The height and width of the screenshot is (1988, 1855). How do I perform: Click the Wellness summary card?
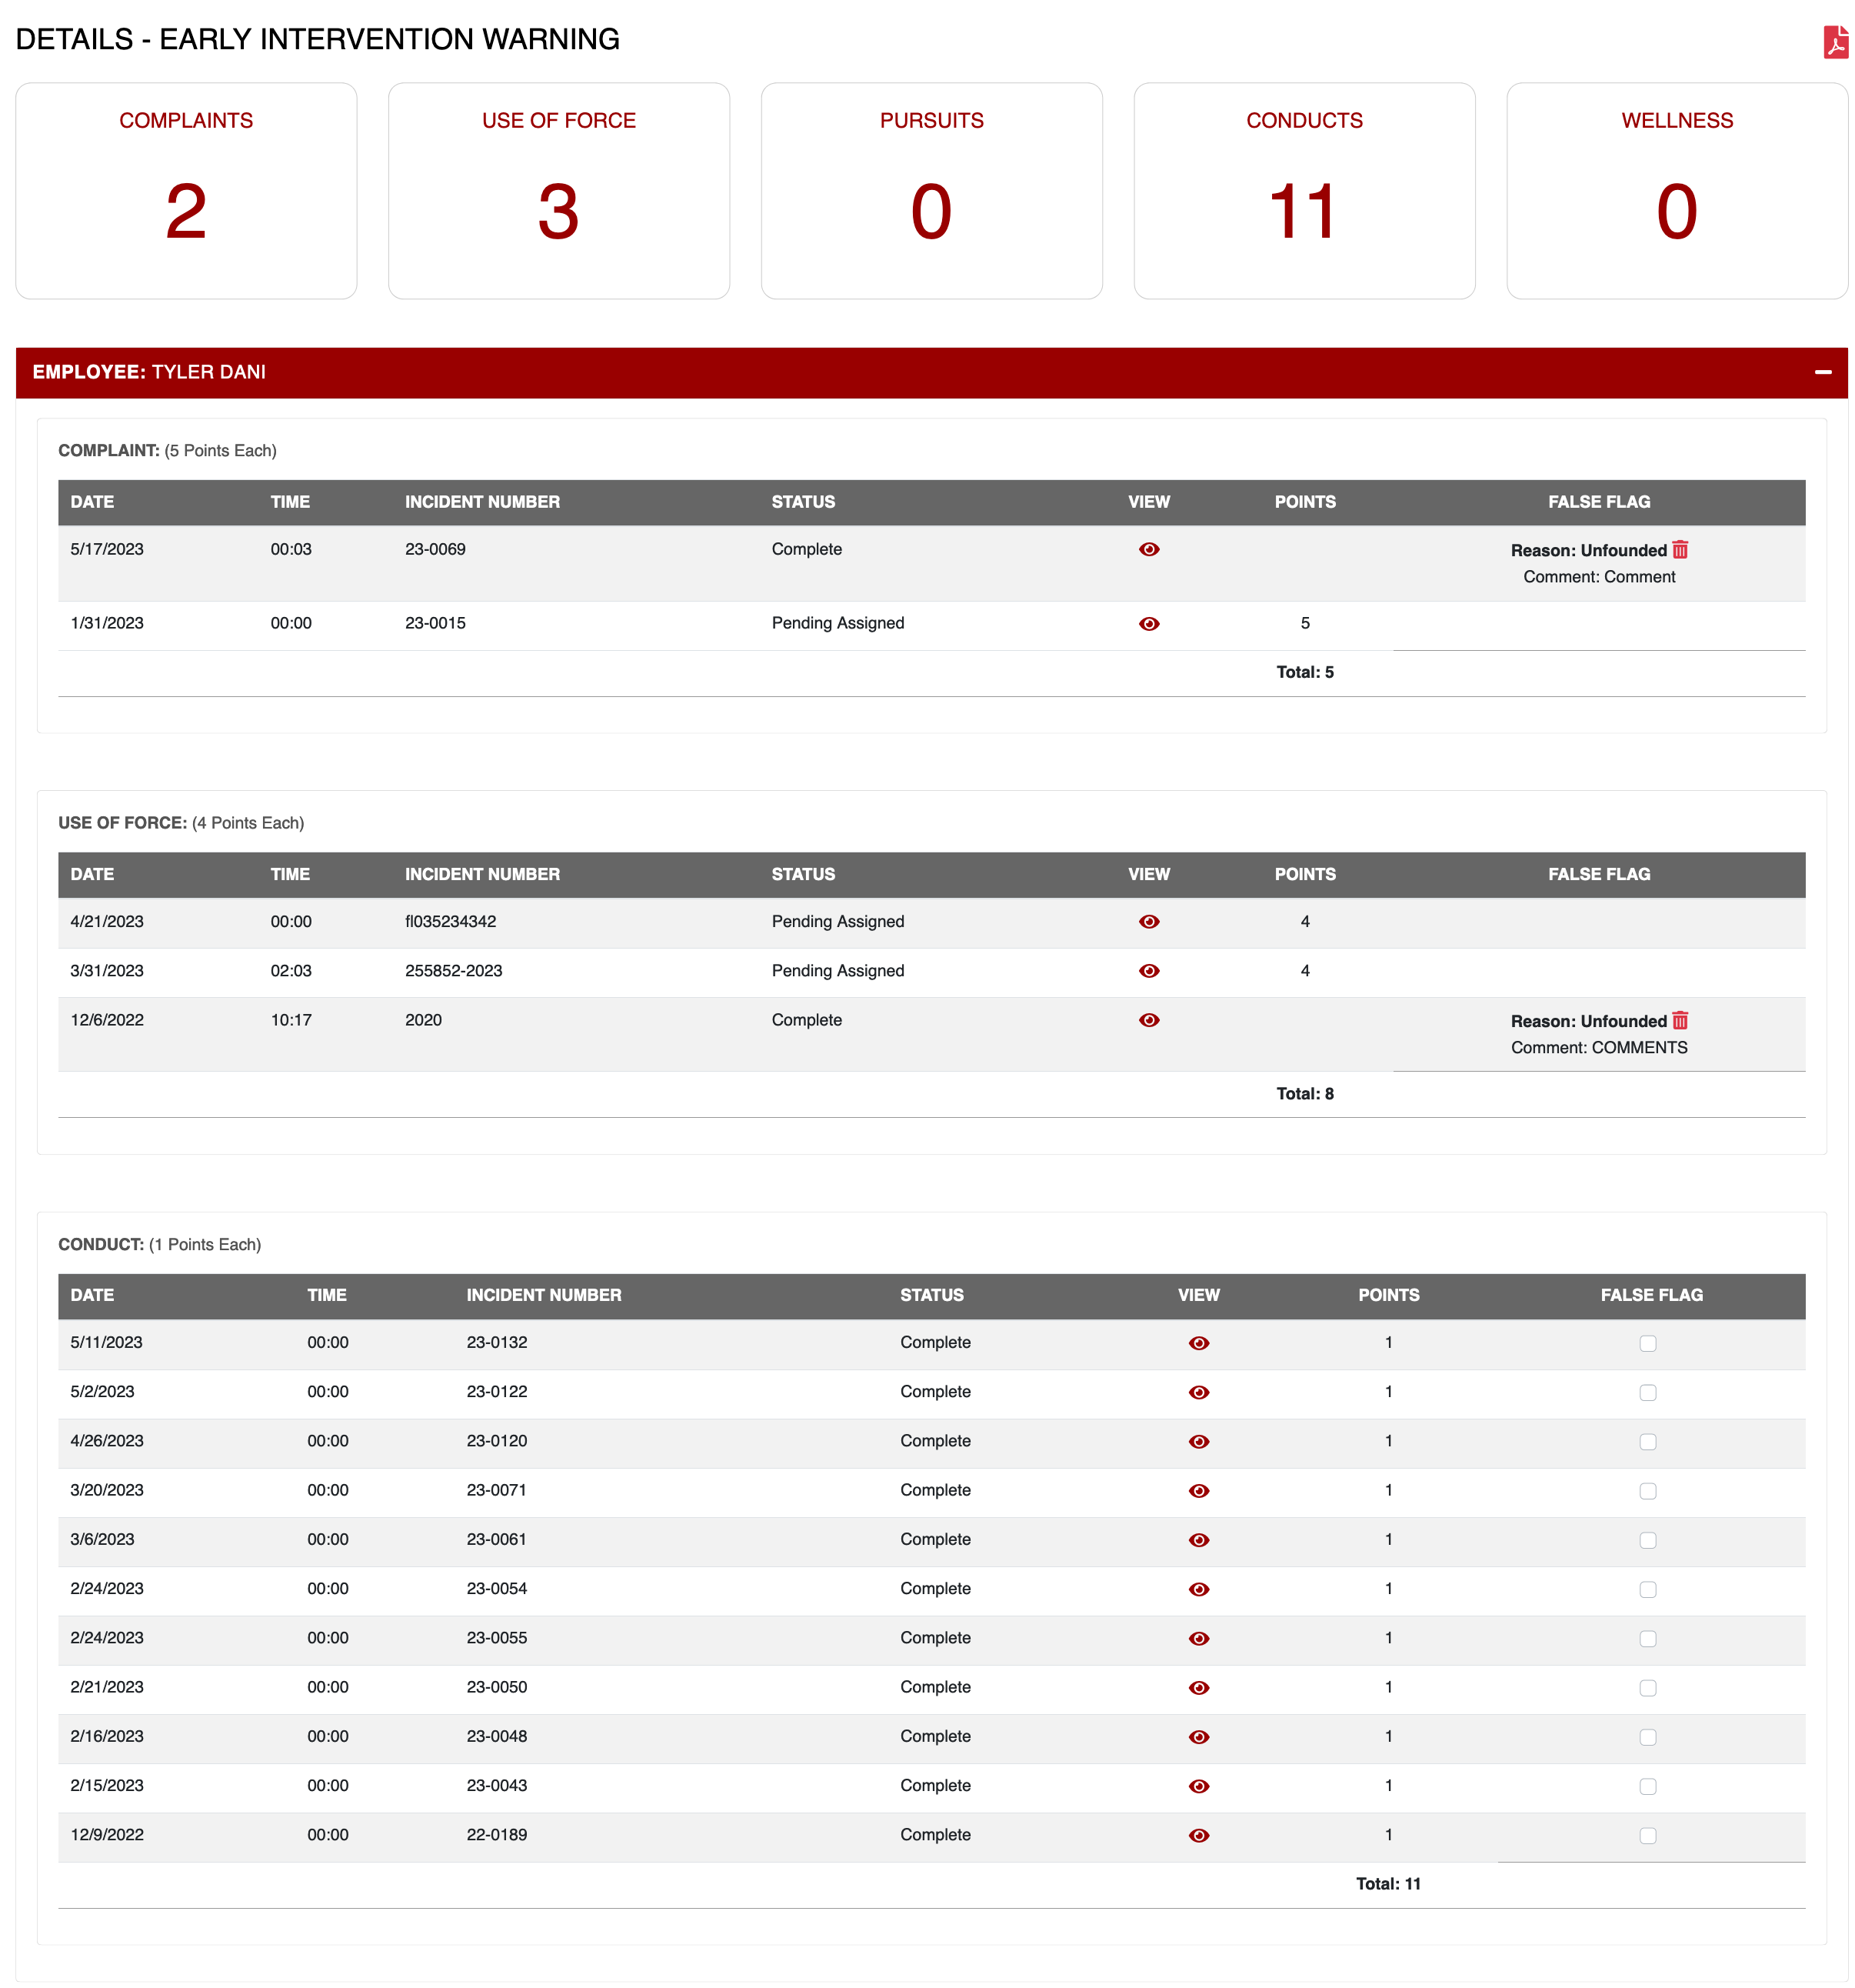pos(1676,190)
